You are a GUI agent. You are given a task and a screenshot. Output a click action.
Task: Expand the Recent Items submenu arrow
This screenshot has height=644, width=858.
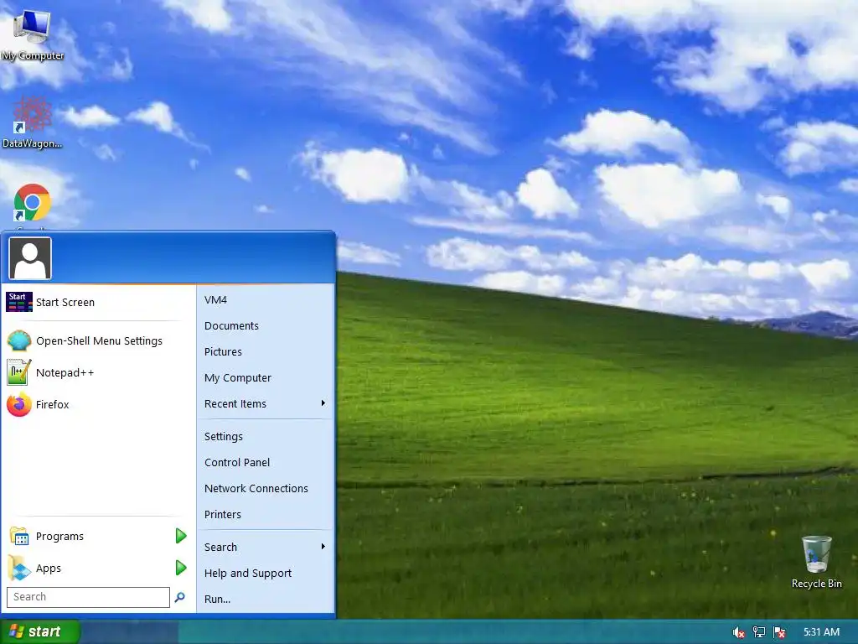pyautogui.click(x=323, y=403)
